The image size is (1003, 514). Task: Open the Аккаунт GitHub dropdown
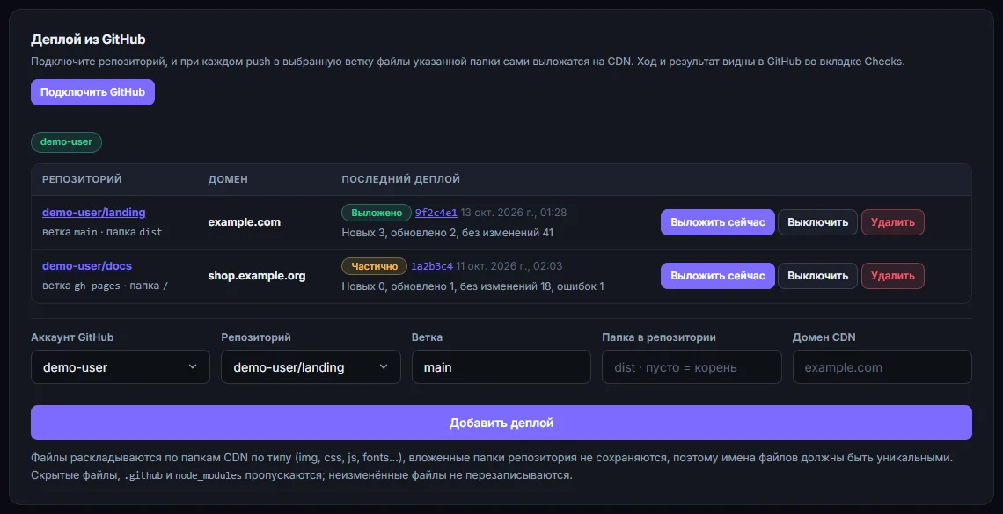(x=121, y=367)
